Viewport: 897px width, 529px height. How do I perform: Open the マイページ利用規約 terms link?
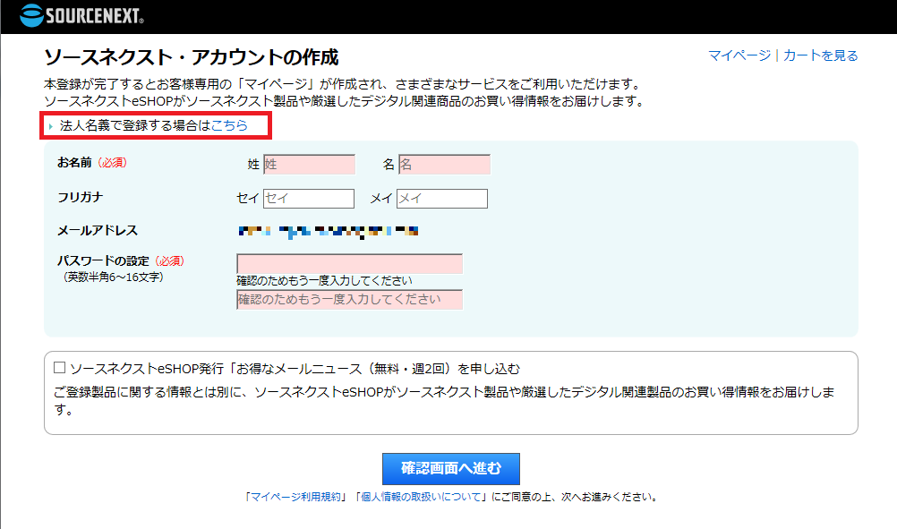click(x=296, y=496)
